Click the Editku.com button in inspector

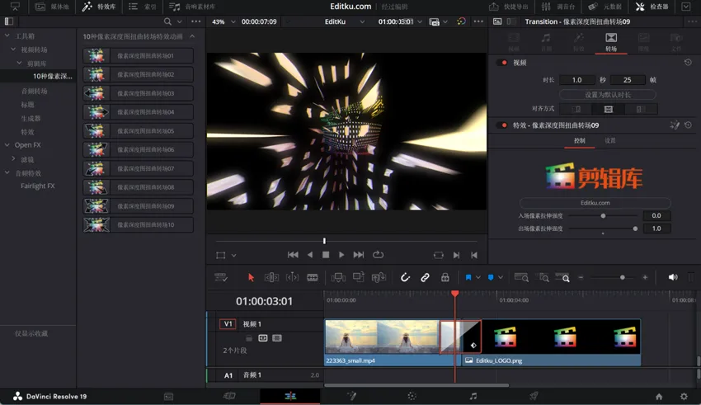pyautogui.click(x=595, y=202)
